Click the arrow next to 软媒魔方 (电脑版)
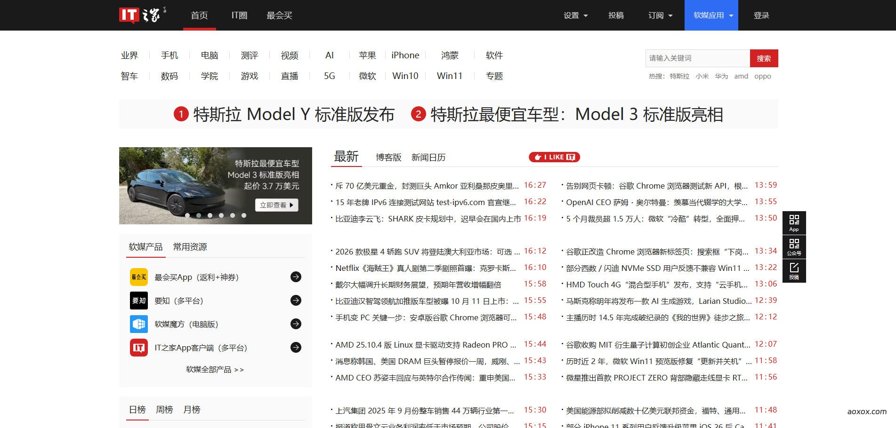The image size is (896, 428). 296,324
